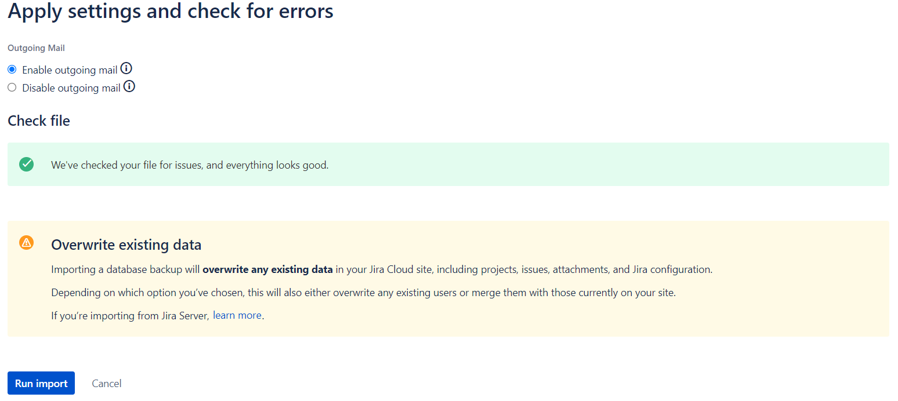Click the Enable outgoing mail label text
Screen dimensions: 898x401
(68, 69)
